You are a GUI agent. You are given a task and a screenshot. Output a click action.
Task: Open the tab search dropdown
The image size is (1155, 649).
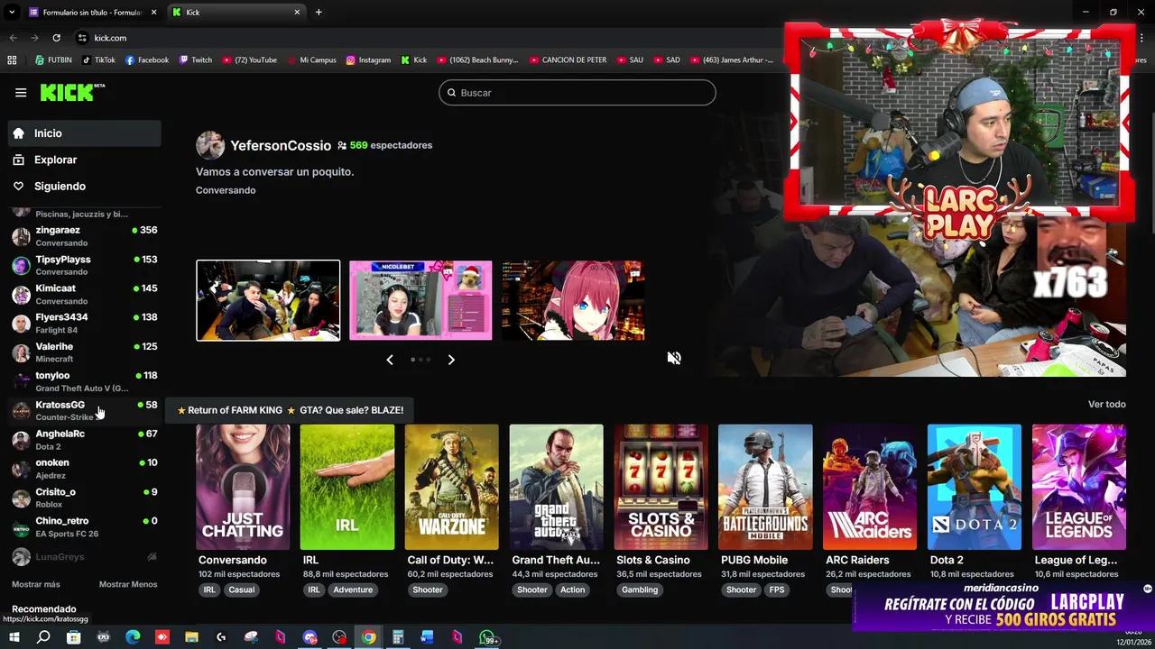pyautogui.click(x=12, y=12)
